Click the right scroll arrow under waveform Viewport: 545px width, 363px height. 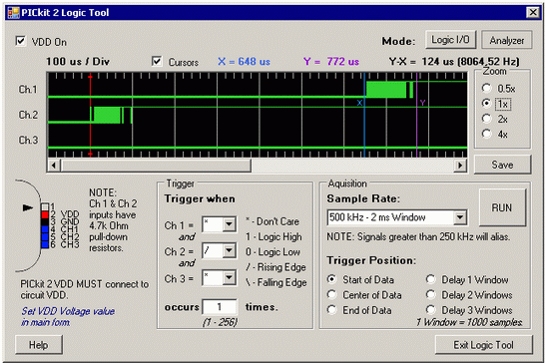pyautogui.click(x=460, y=165)
